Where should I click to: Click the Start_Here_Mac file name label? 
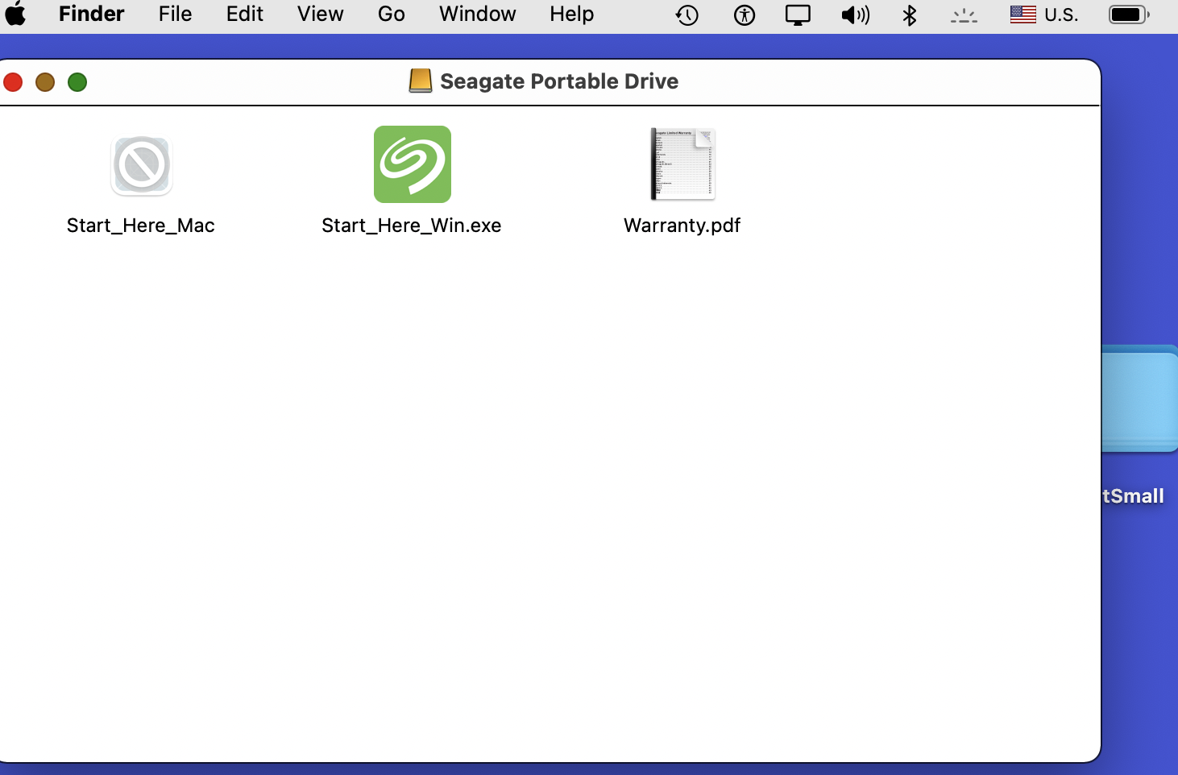point(141,226)
